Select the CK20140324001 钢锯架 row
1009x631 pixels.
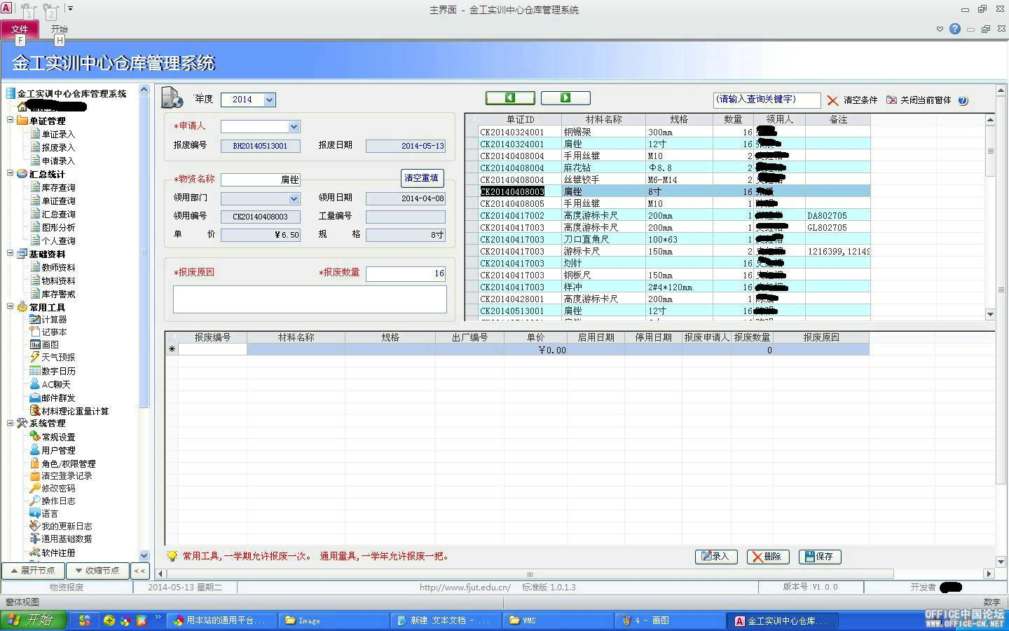point(667,132)
